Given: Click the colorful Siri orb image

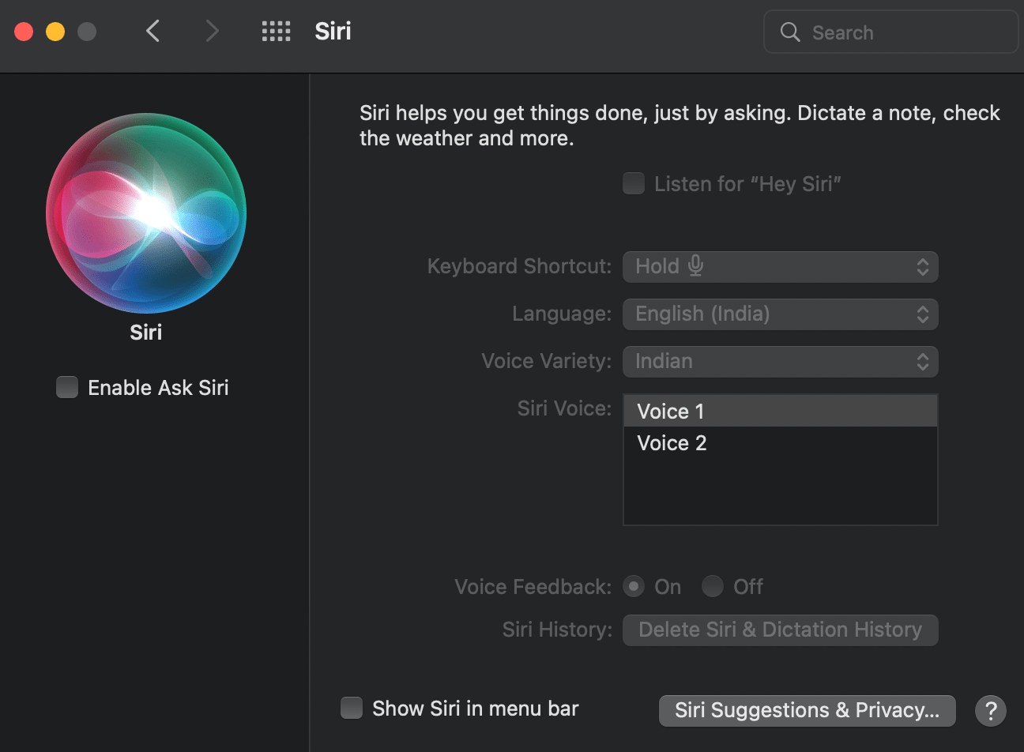Looking at the screenshot, I should pos(146,213).
